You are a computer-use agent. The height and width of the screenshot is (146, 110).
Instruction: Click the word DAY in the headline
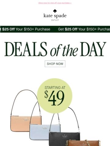click(93, 49)
